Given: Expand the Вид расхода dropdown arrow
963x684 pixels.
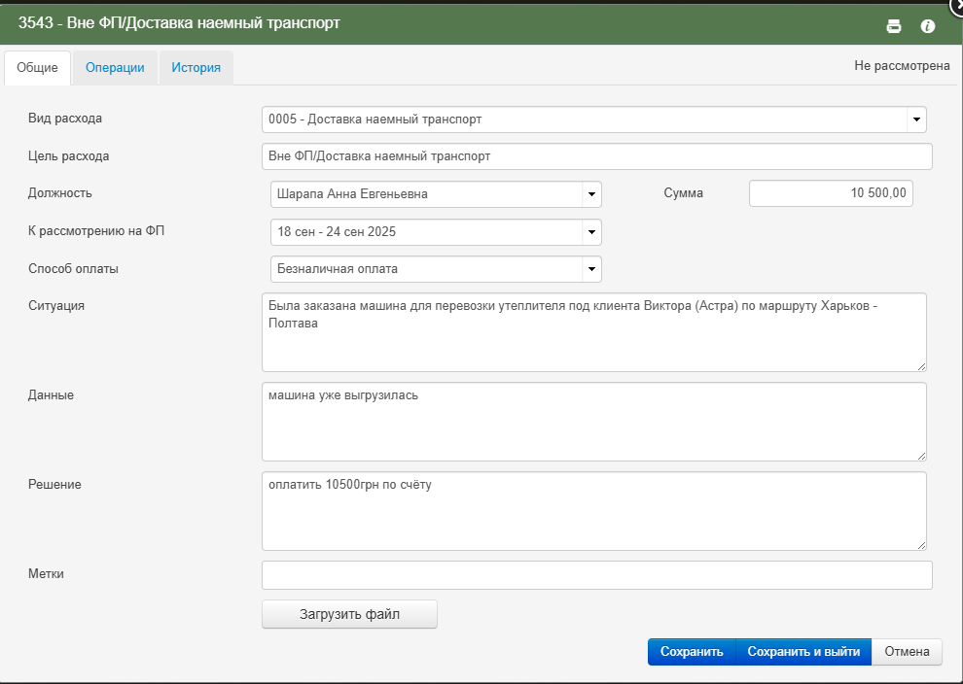Looking at the screenshot, I should tap(916, 120).
